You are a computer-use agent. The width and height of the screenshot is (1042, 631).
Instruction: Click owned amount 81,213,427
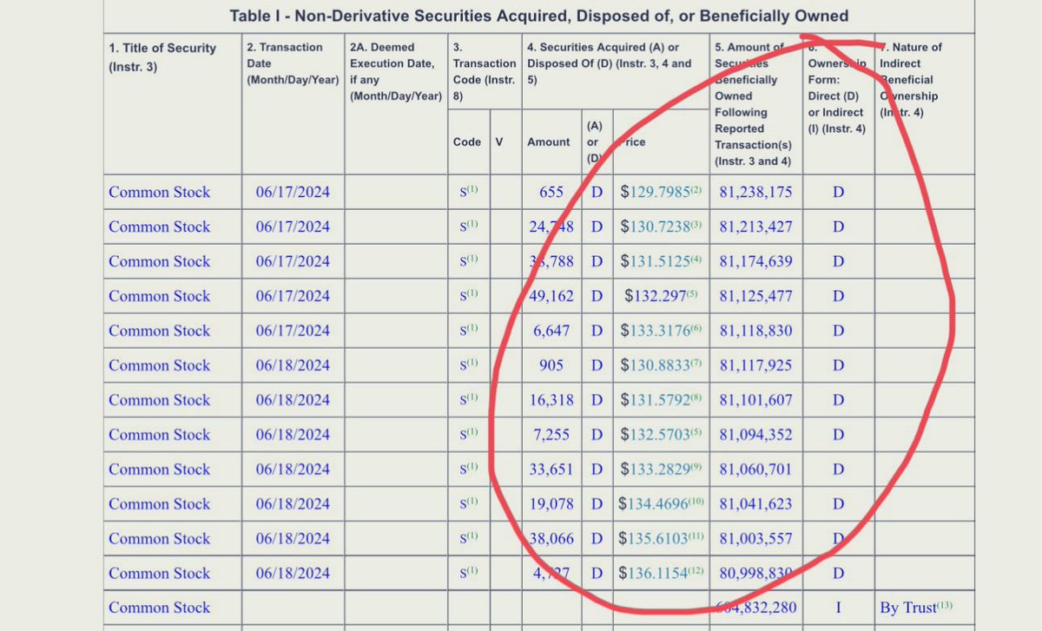click(x=755, y=227)
